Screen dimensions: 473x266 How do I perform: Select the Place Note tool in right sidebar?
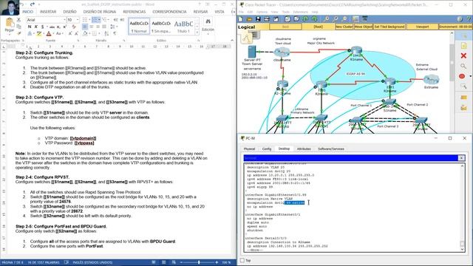pos(463,46)
